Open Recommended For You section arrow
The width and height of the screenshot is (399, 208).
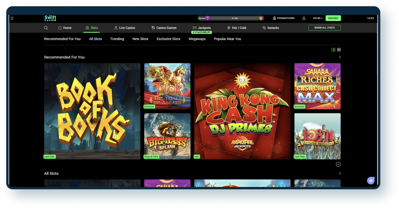coord(340,57)
